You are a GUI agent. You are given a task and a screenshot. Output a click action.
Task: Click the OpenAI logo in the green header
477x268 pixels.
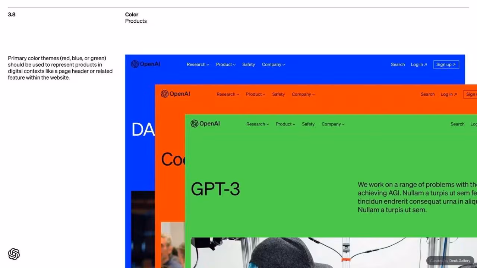point(205,124)
